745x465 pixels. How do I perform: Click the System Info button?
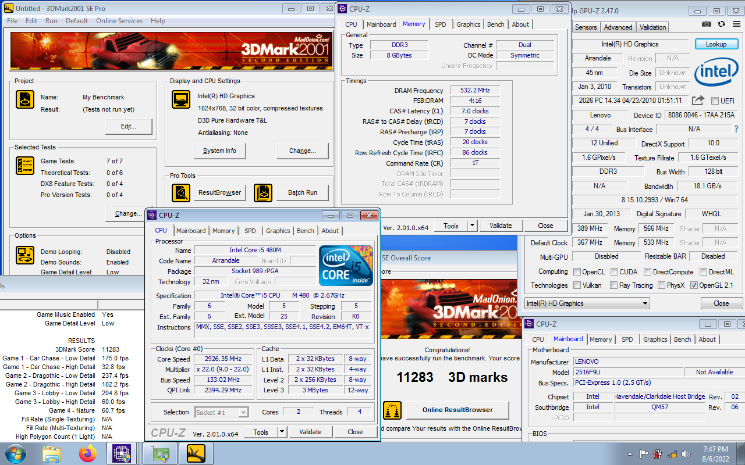(219, 151)
